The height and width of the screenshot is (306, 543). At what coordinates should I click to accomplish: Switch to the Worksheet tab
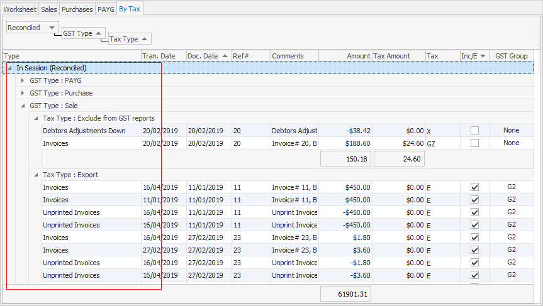click(20, 9)
